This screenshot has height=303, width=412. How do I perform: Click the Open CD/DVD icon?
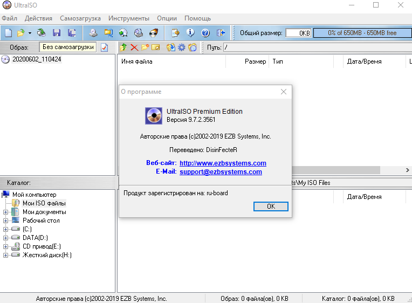(x=41, y=33)
